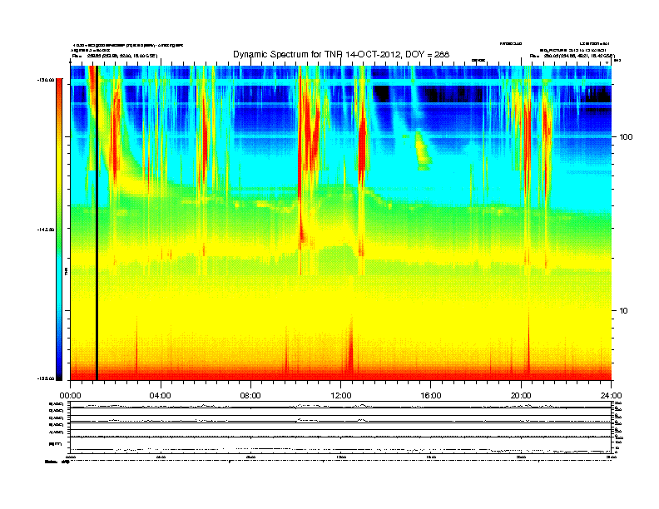Select the 20:00 time axis label
The image size is (659, 509).
pyautogui.click(x=521, y=396)
